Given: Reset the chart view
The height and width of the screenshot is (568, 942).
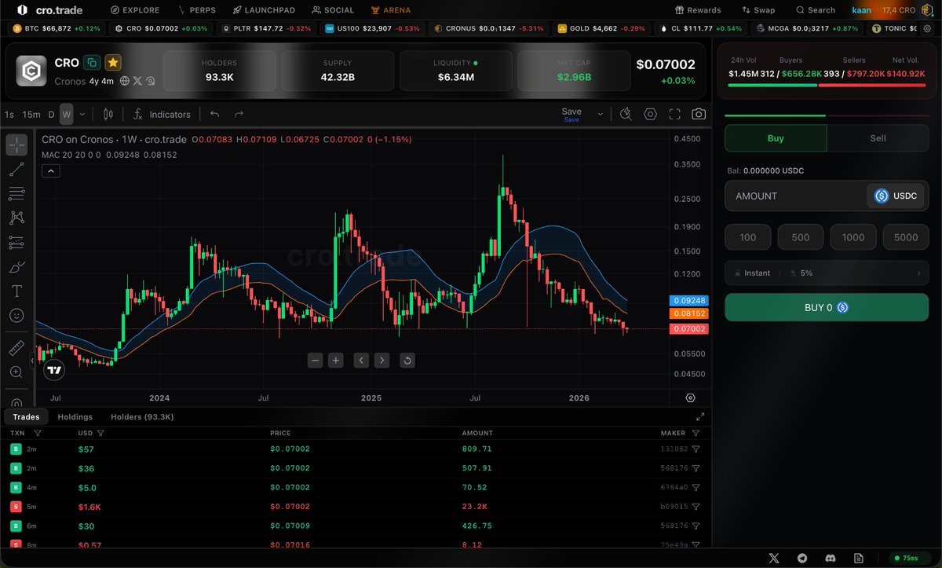Looking at the screenshot, I should (x=407, y=361).
